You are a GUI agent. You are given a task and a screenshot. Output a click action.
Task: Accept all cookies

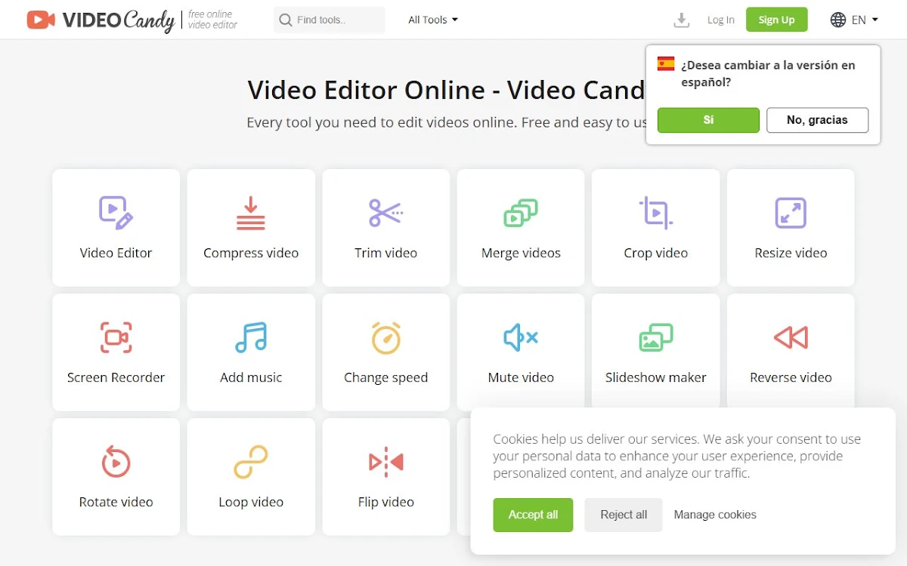pyautogui.click(x=533, y=515)
